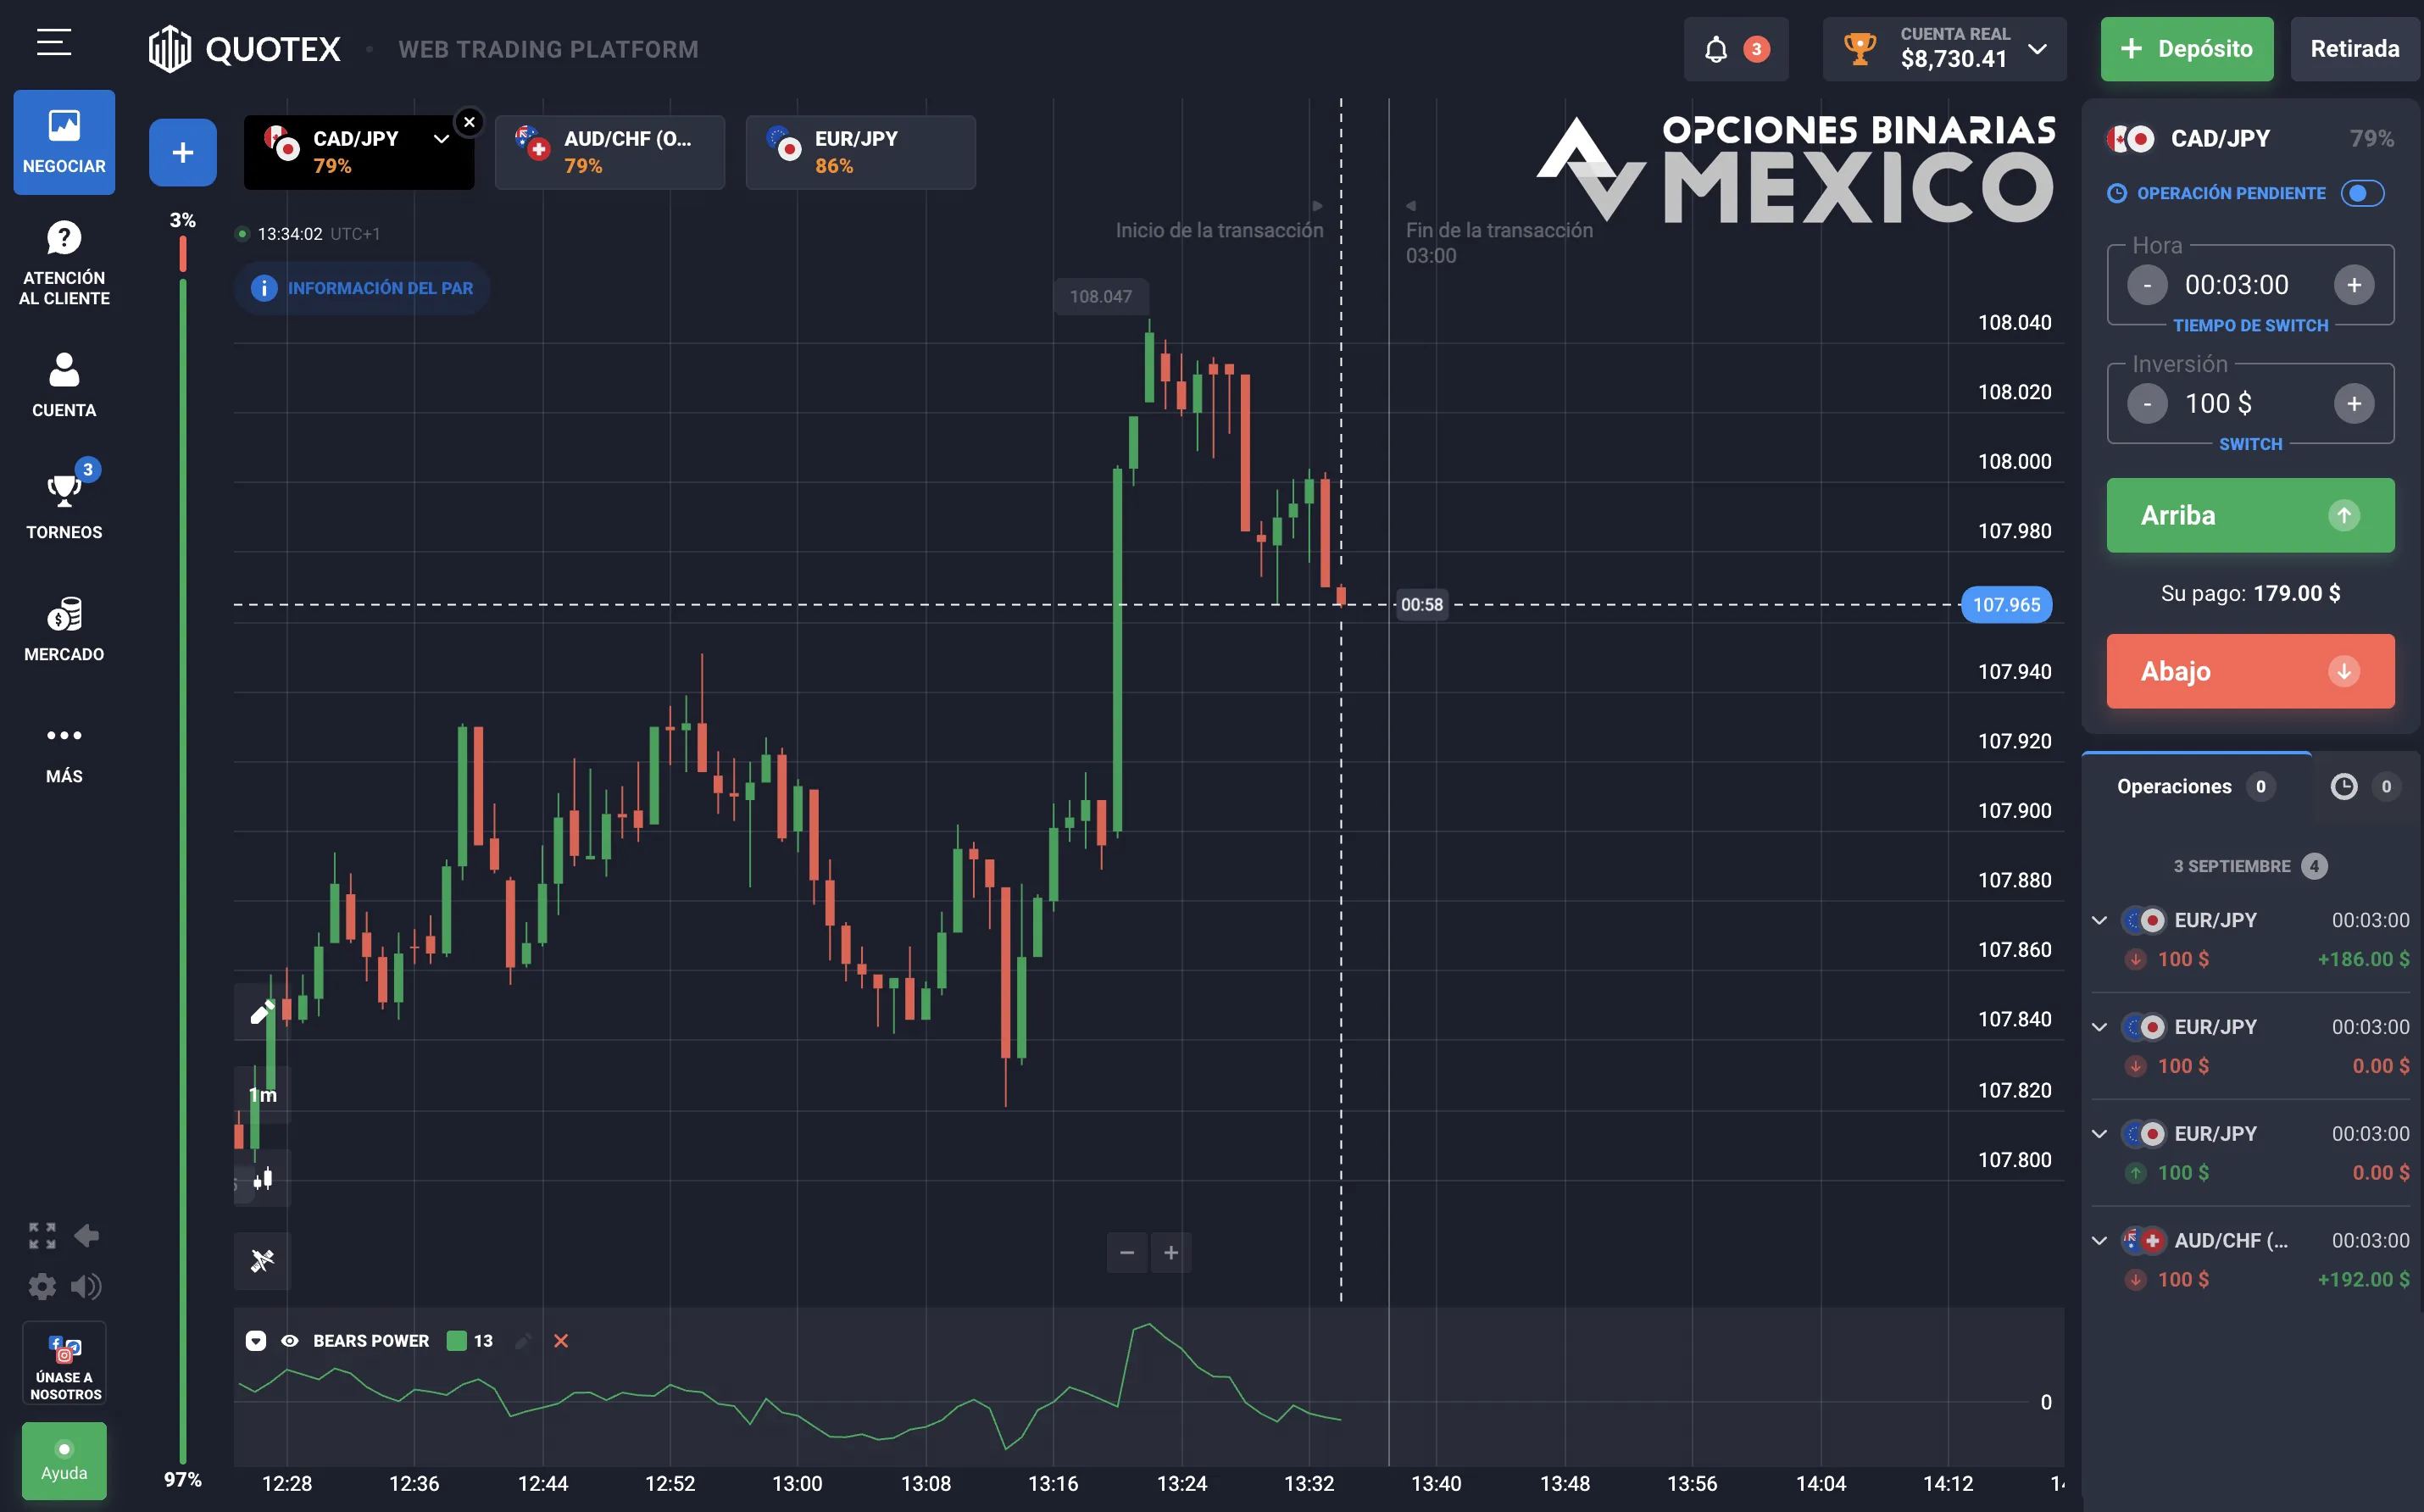The image size is (2424, 1512).
Task: Open the Negociar trading section
Action: click(64, 142)
